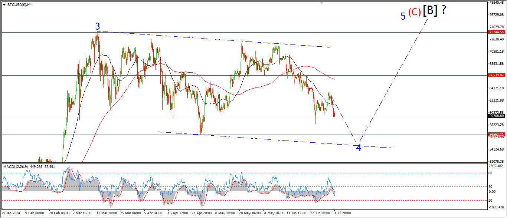
Task: Select the current price tag 59708.80
Action: (496, 116)
